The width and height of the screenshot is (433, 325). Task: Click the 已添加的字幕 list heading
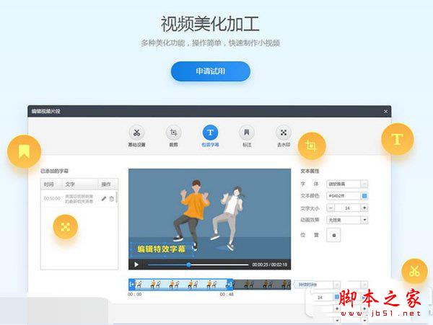[x=54, y=171]
